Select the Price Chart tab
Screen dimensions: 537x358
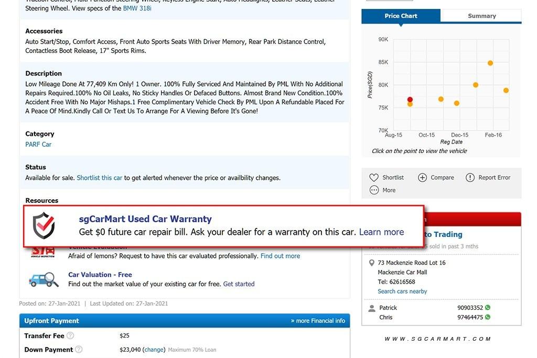[401, 16]
